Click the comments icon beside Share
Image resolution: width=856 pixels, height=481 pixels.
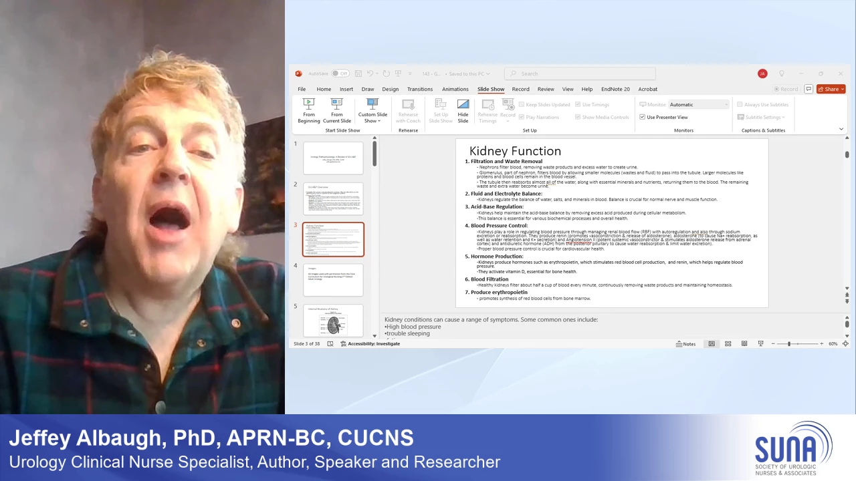pyautogui.click(x=809, y=89)
